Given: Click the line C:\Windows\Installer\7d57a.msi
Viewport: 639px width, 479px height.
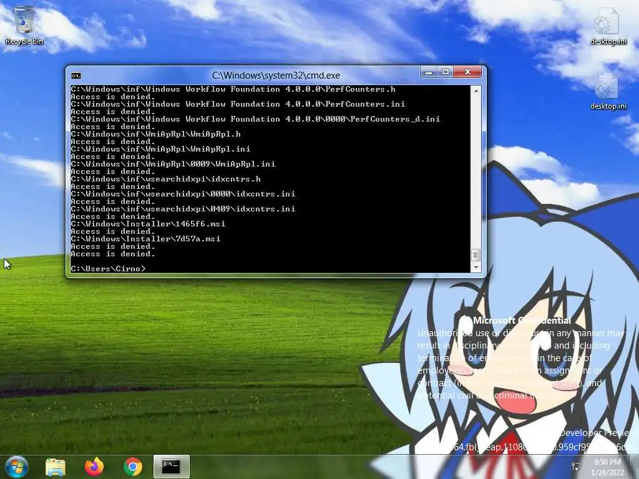Looking at the screenshot, I should pos(145,239).
